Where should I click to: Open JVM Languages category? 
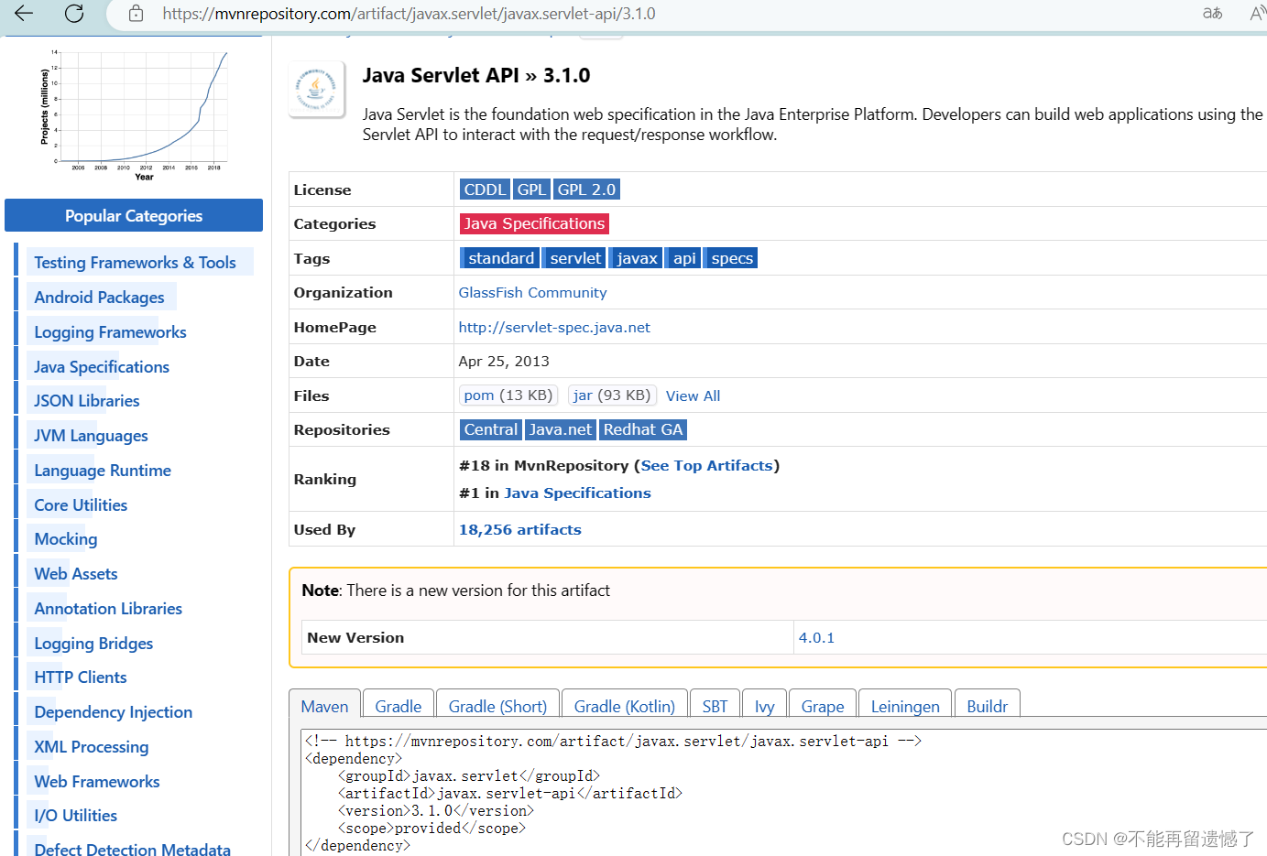pyautogui.click(x=91, y=436)
